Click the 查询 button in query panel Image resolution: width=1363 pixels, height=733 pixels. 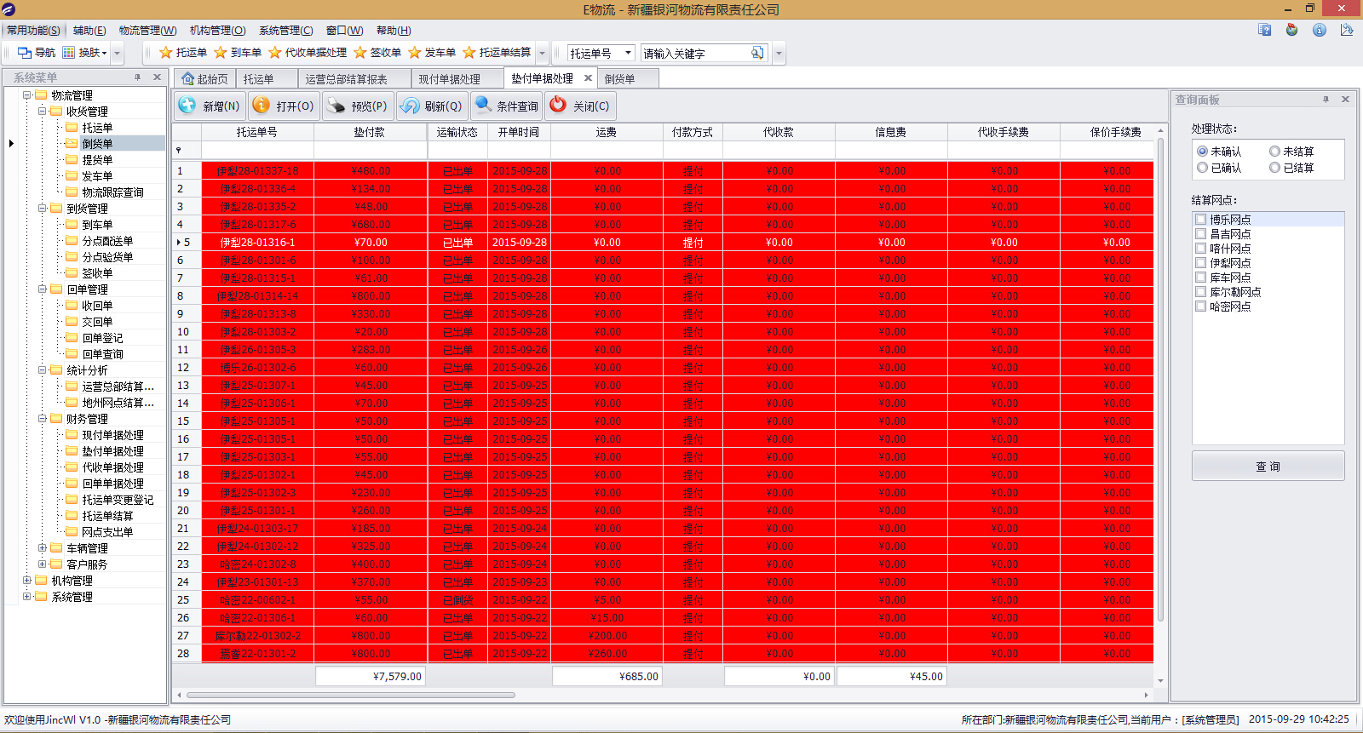click(1268, 467)
